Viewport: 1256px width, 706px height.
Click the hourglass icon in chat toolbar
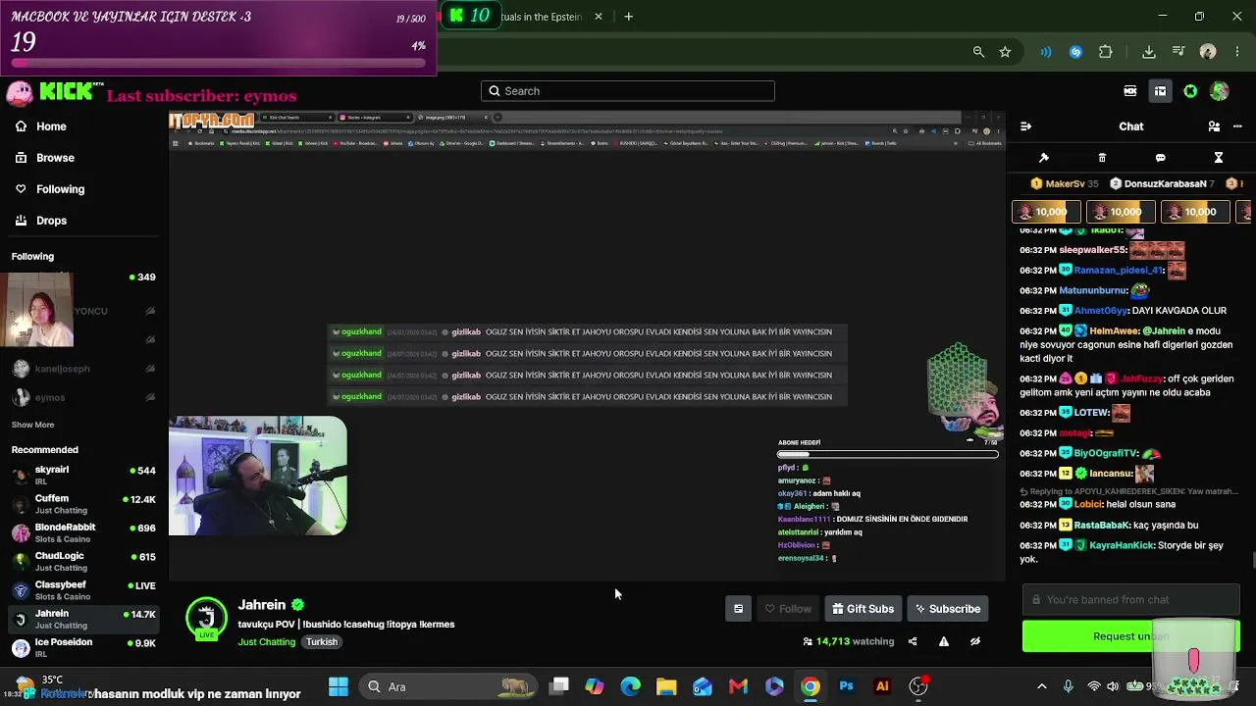(x=1218, y=158)
